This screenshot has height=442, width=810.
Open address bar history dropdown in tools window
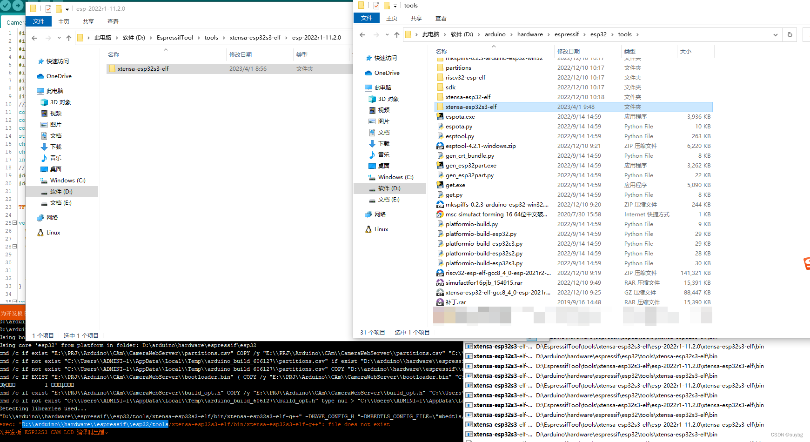click(x=775, y=34)
